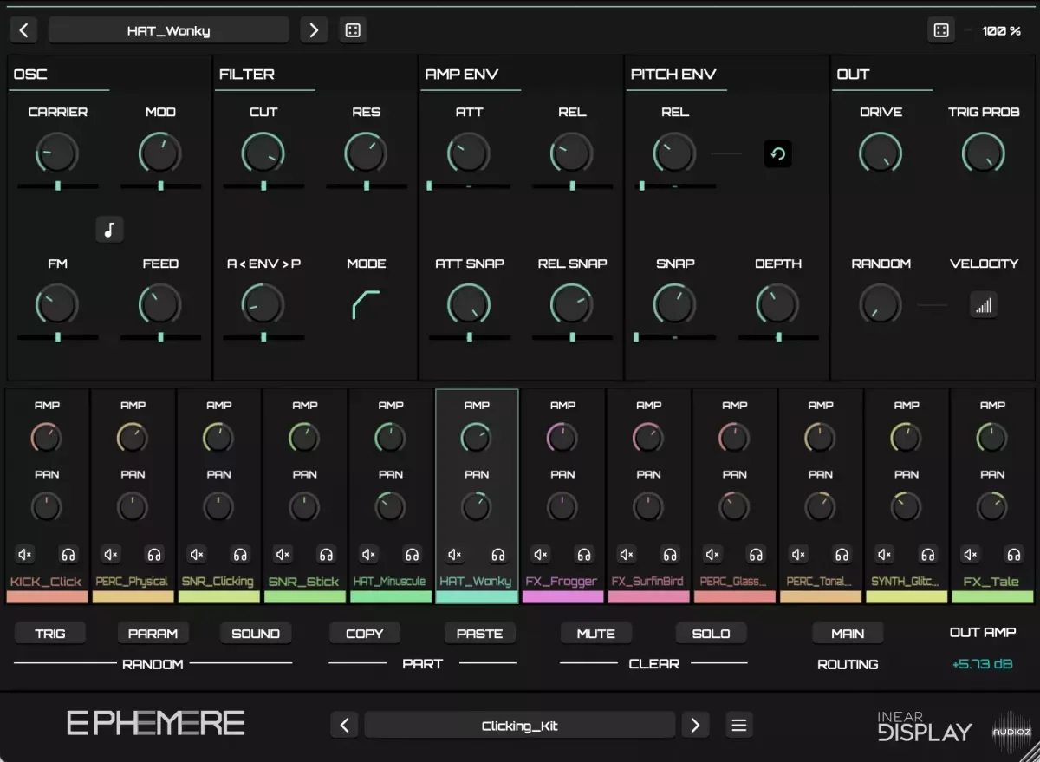The width and height of the screenshot is (1040, 762).
Task: Click the TRIG random button
Action: (50, 634)
